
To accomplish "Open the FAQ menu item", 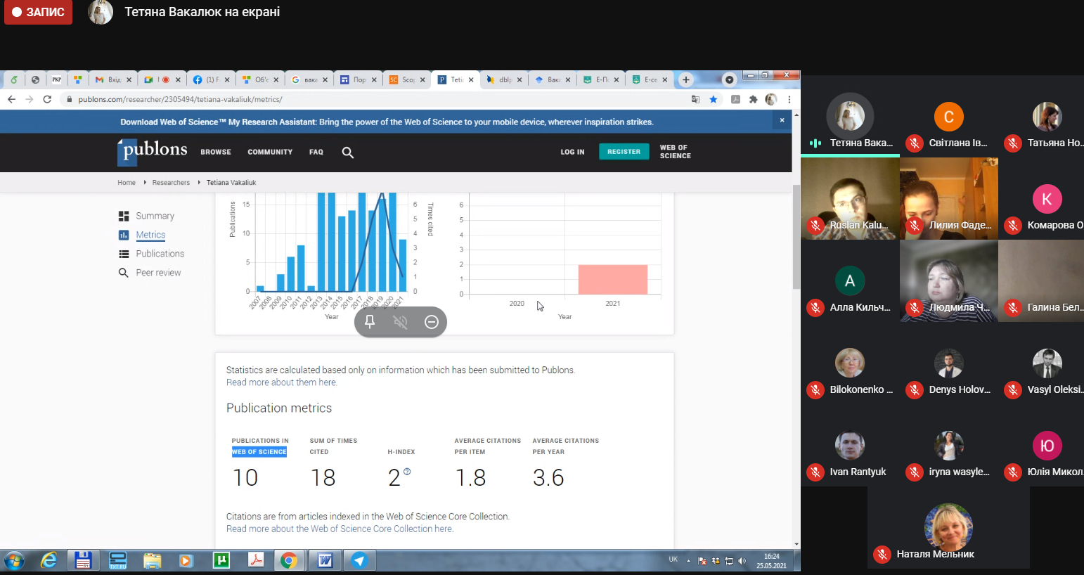I will (316, 152).
